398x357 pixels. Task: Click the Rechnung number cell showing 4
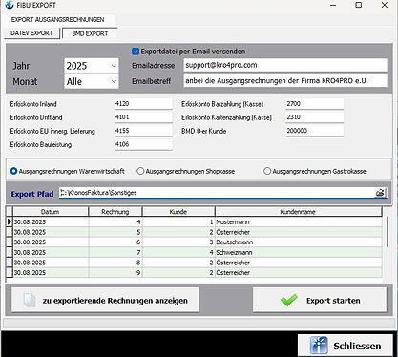click(x=115, y=221)
